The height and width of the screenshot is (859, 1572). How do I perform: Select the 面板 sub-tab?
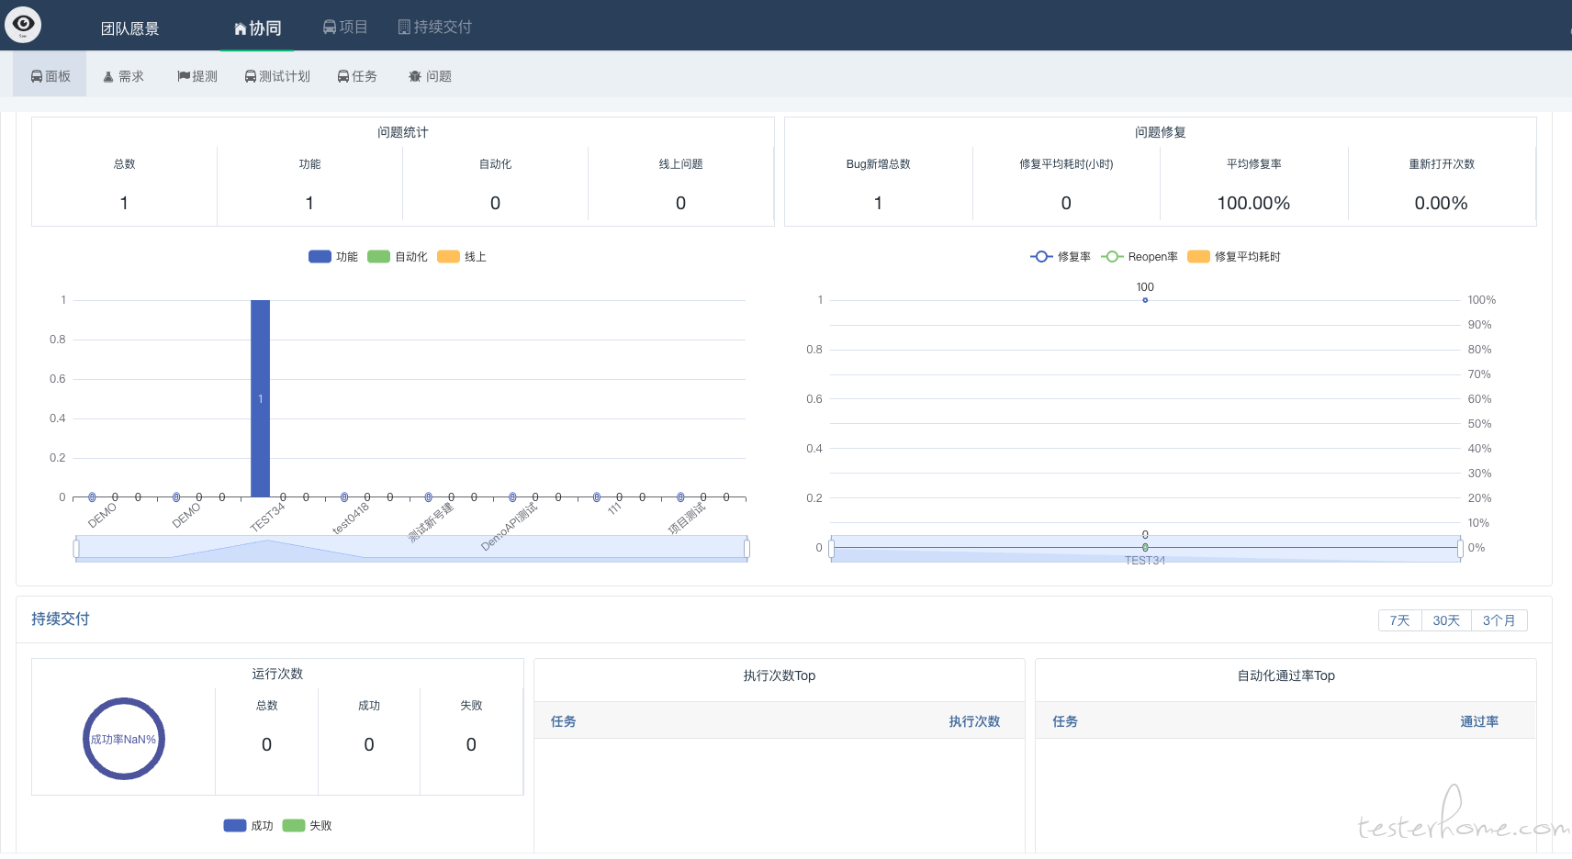51,76
